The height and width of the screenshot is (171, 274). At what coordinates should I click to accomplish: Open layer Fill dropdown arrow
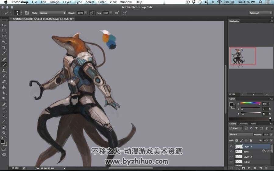coord(271,141)
